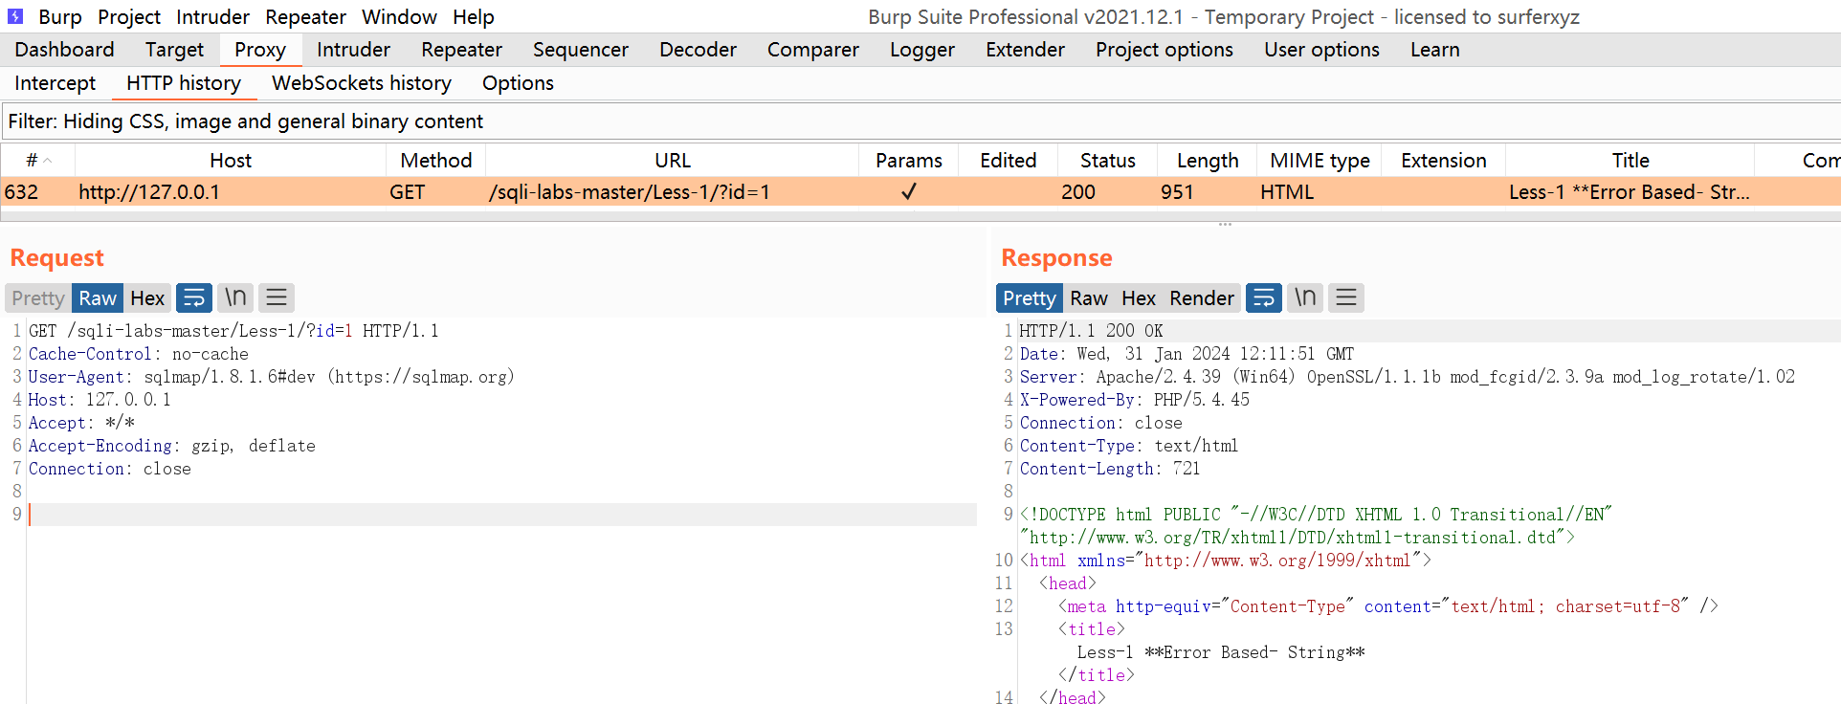Switch Request view to Hex
Image resolution: width=1841 pixels, height=704 pixels.
tap(147, 298)
